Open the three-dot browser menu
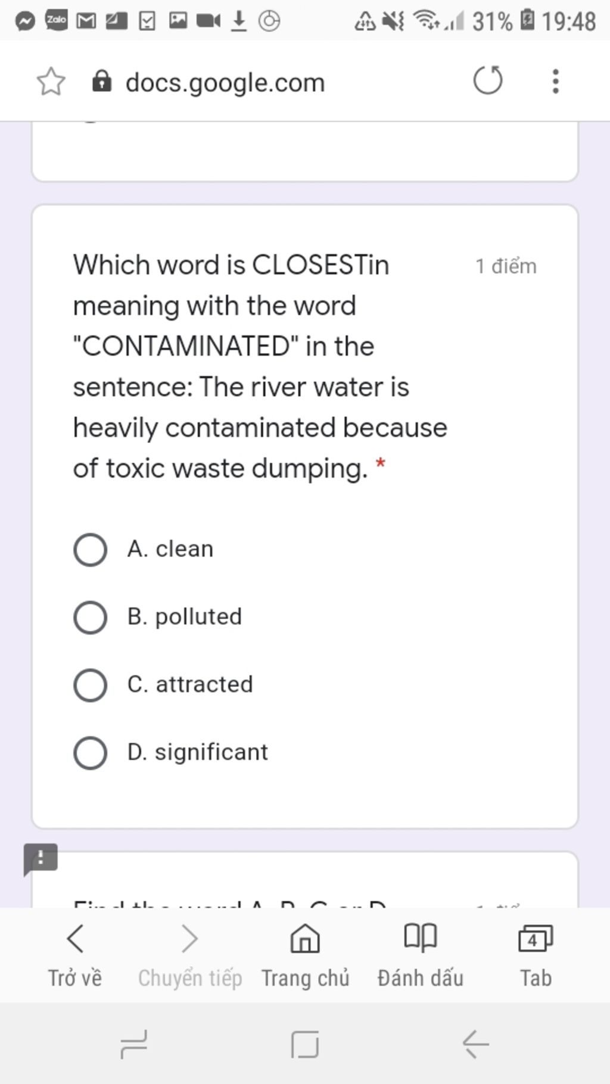Viewport: 610px width, 1084px height. [555, 81]
